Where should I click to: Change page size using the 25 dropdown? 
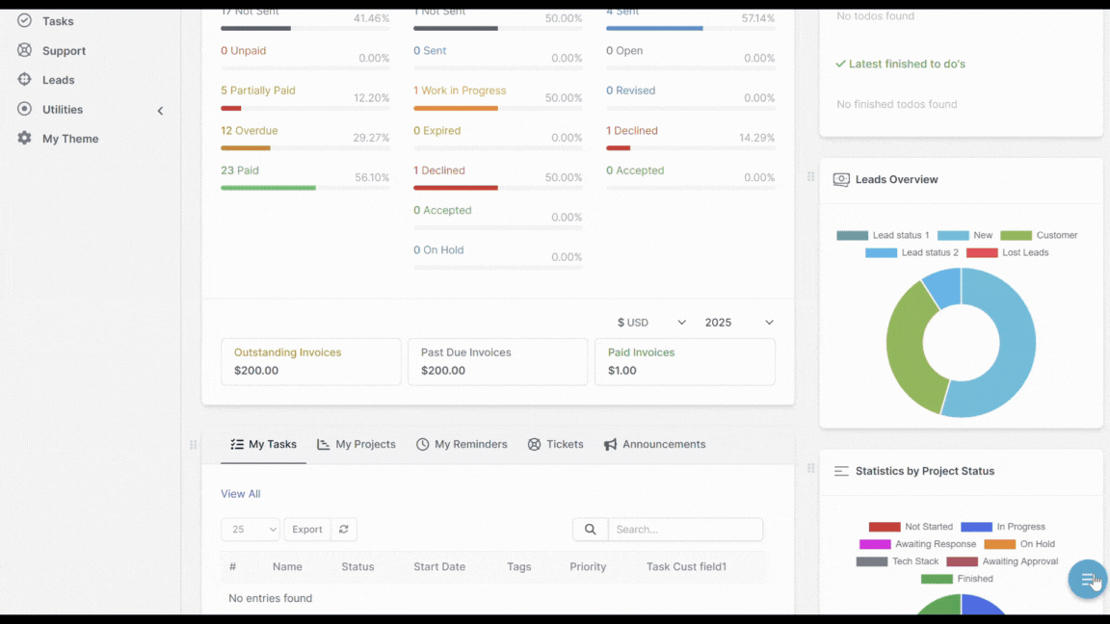(250, 529)
